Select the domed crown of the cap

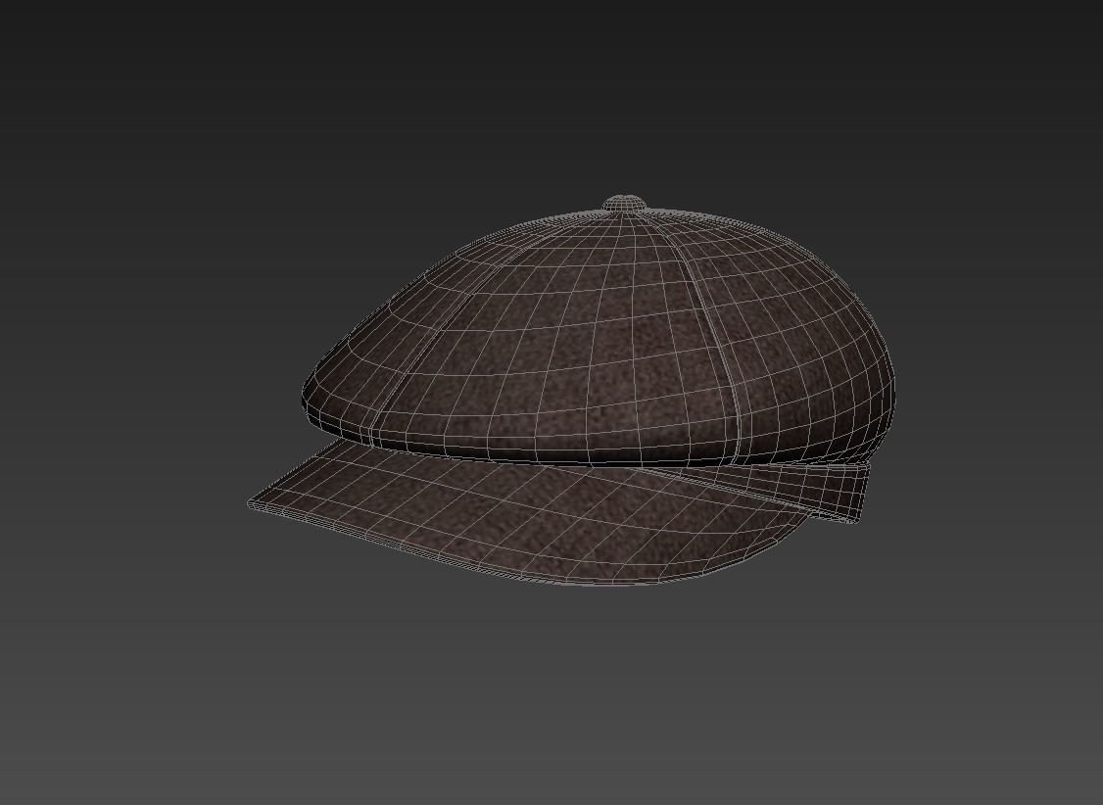[599, 336]
